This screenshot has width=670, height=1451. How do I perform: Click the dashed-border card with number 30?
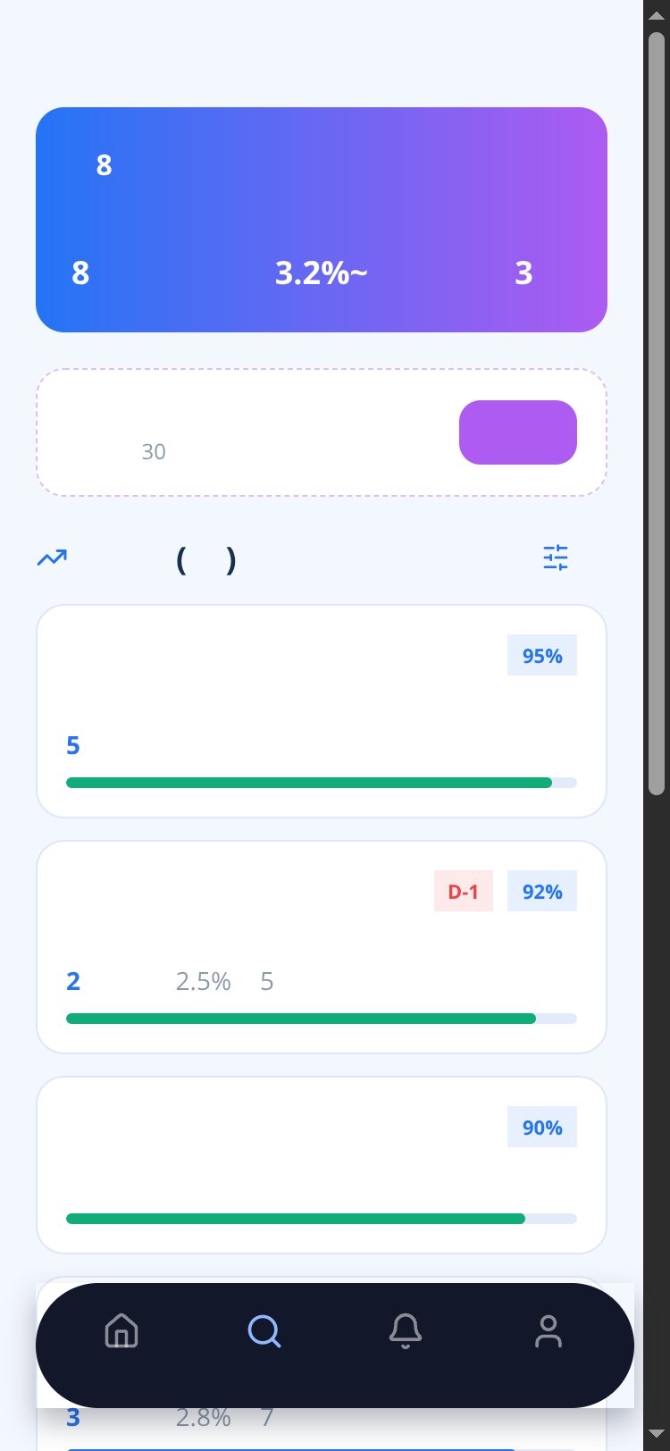pyautogui.click(x=322, y=432)
